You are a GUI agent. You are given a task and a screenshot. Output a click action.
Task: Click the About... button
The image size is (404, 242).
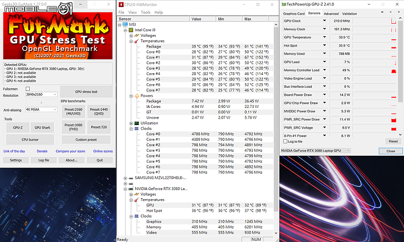click(x=72, y=160)
